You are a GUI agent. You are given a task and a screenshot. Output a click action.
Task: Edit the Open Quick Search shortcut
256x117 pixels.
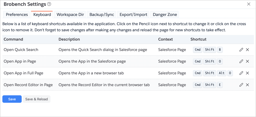pyautogui.click(x=241, y=50)
